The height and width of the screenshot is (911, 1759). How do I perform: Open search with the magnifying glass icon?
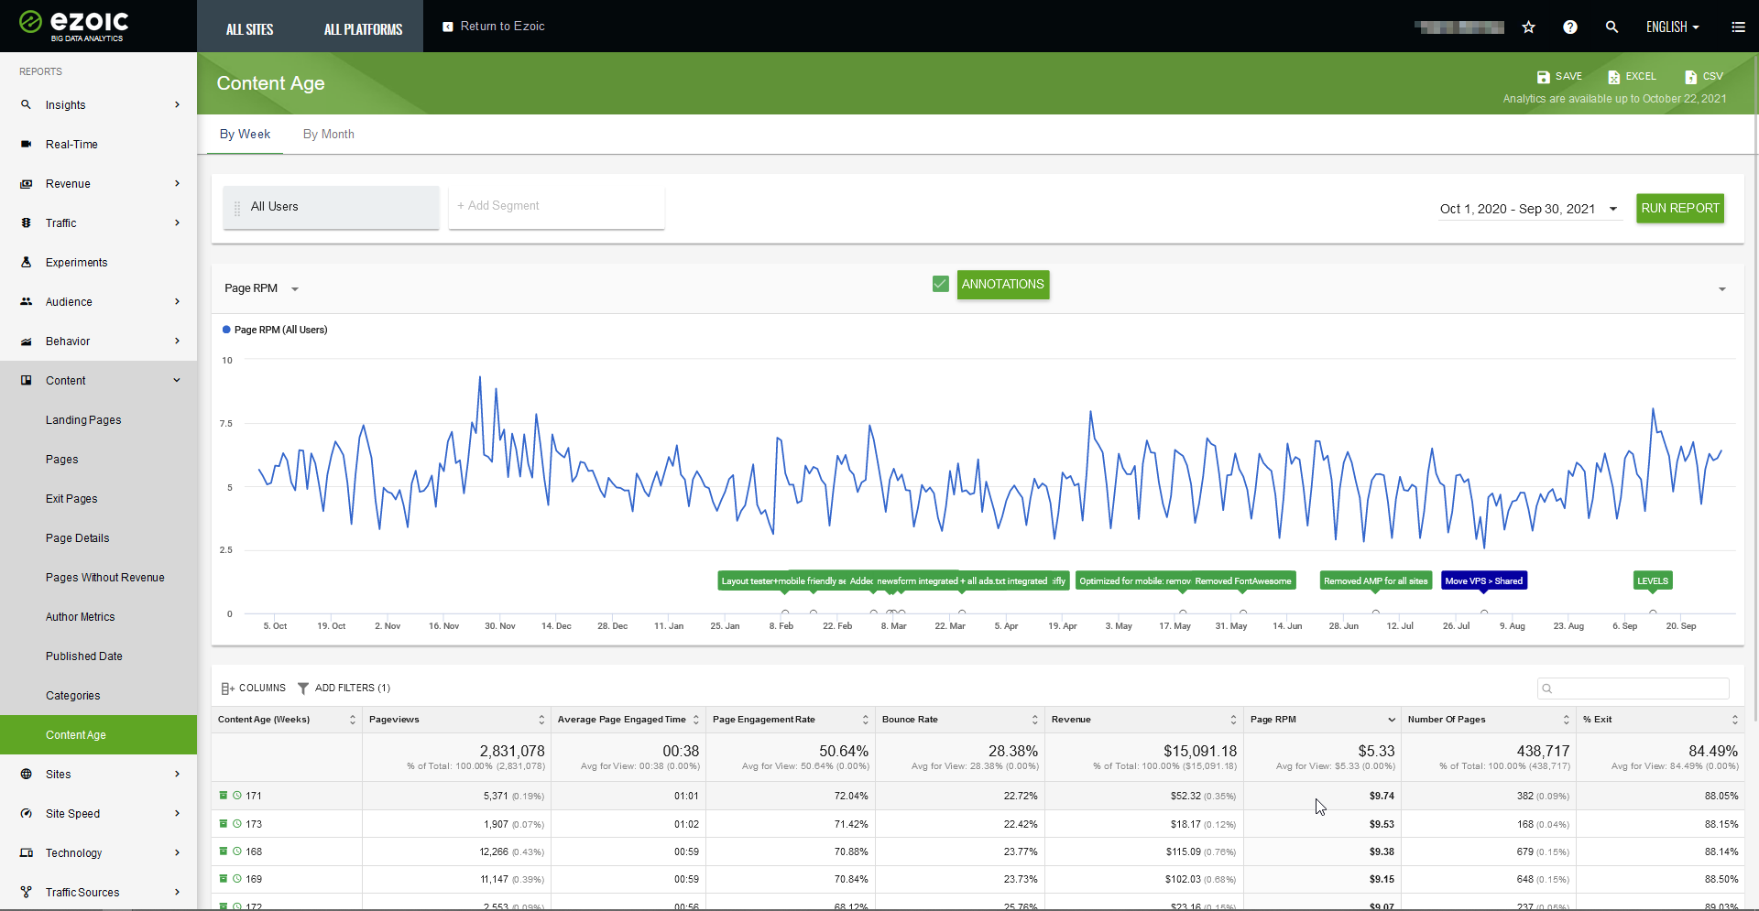click(x=1612, y=27)
